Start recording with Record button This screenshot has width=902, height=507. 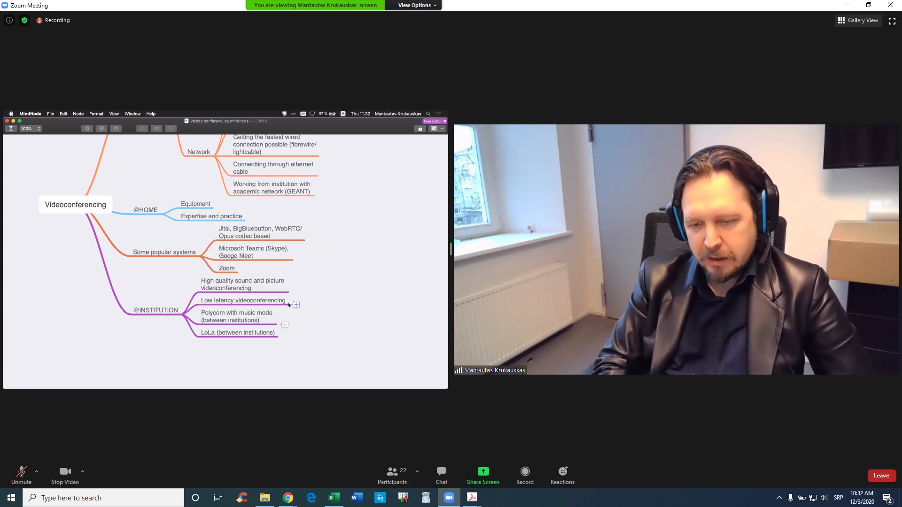(525, 475)
